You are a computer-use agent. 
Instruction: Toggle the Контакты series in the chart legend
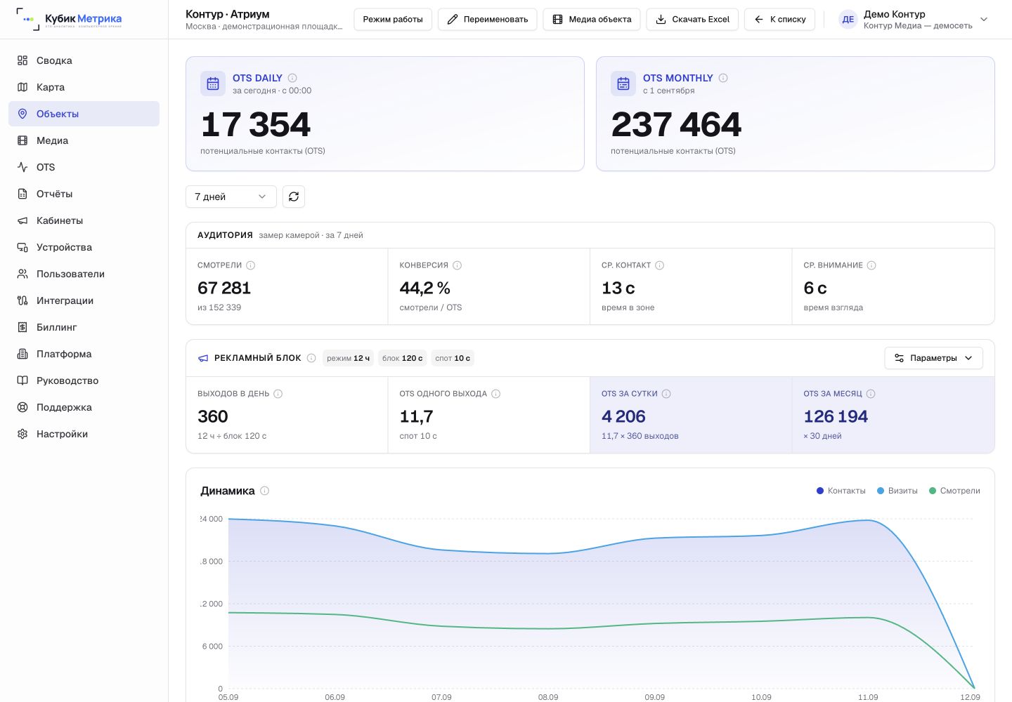841,491
